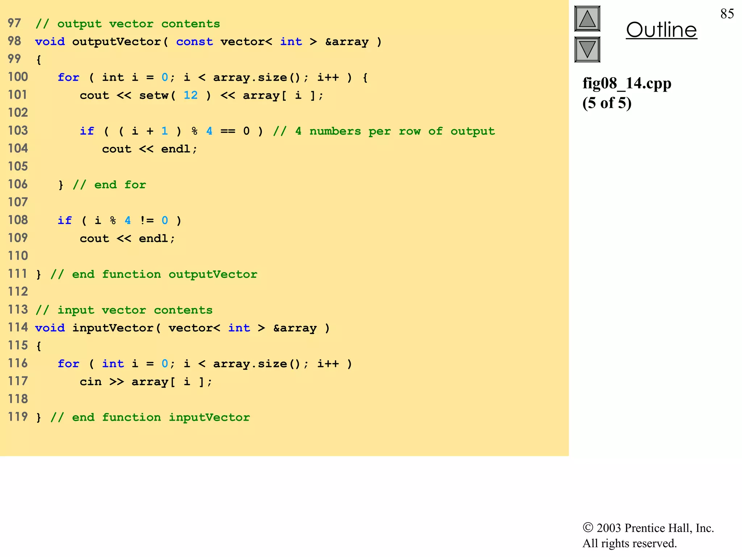This screenshot has height=557, width=742.
Task: Click the up-arrow navigation button
Action: (x=587, y=18)
